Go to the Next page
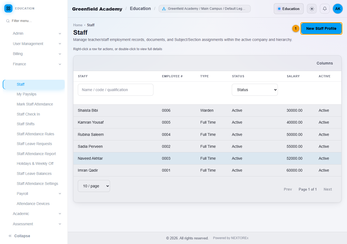The width and height of the screenshot is (347, 244). [328, 189]
